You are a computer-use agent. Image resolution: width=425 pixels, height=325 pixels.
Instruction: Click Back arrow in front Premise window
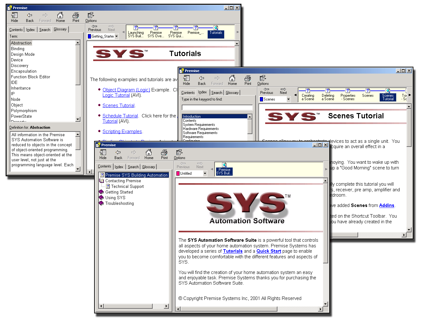pyautogui.click(x=118, y=154)
